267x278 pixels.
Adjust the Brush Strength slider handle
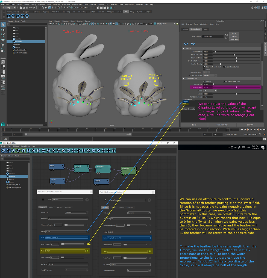[x=234, y=55]
